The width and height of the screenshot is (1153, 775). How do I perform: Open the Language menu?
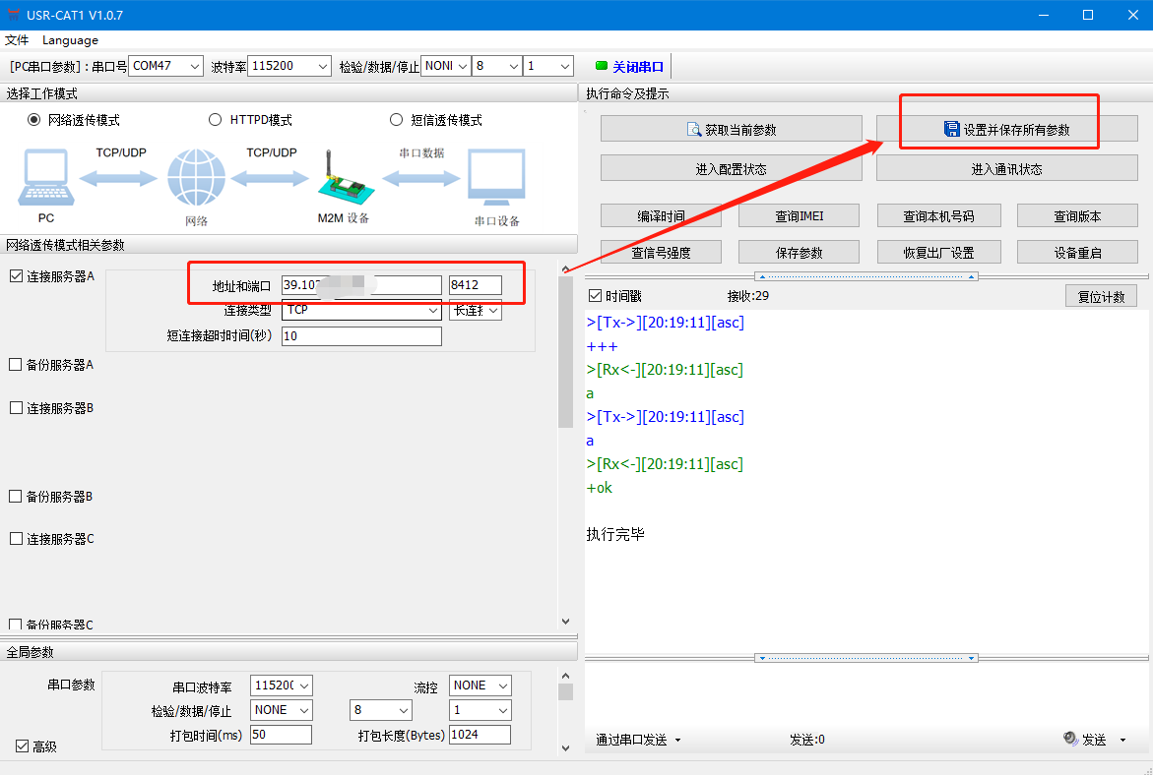(70, 40)
